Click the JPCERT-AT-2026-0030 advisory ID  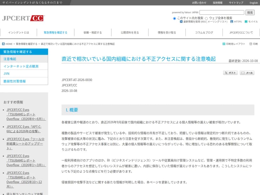77,80
